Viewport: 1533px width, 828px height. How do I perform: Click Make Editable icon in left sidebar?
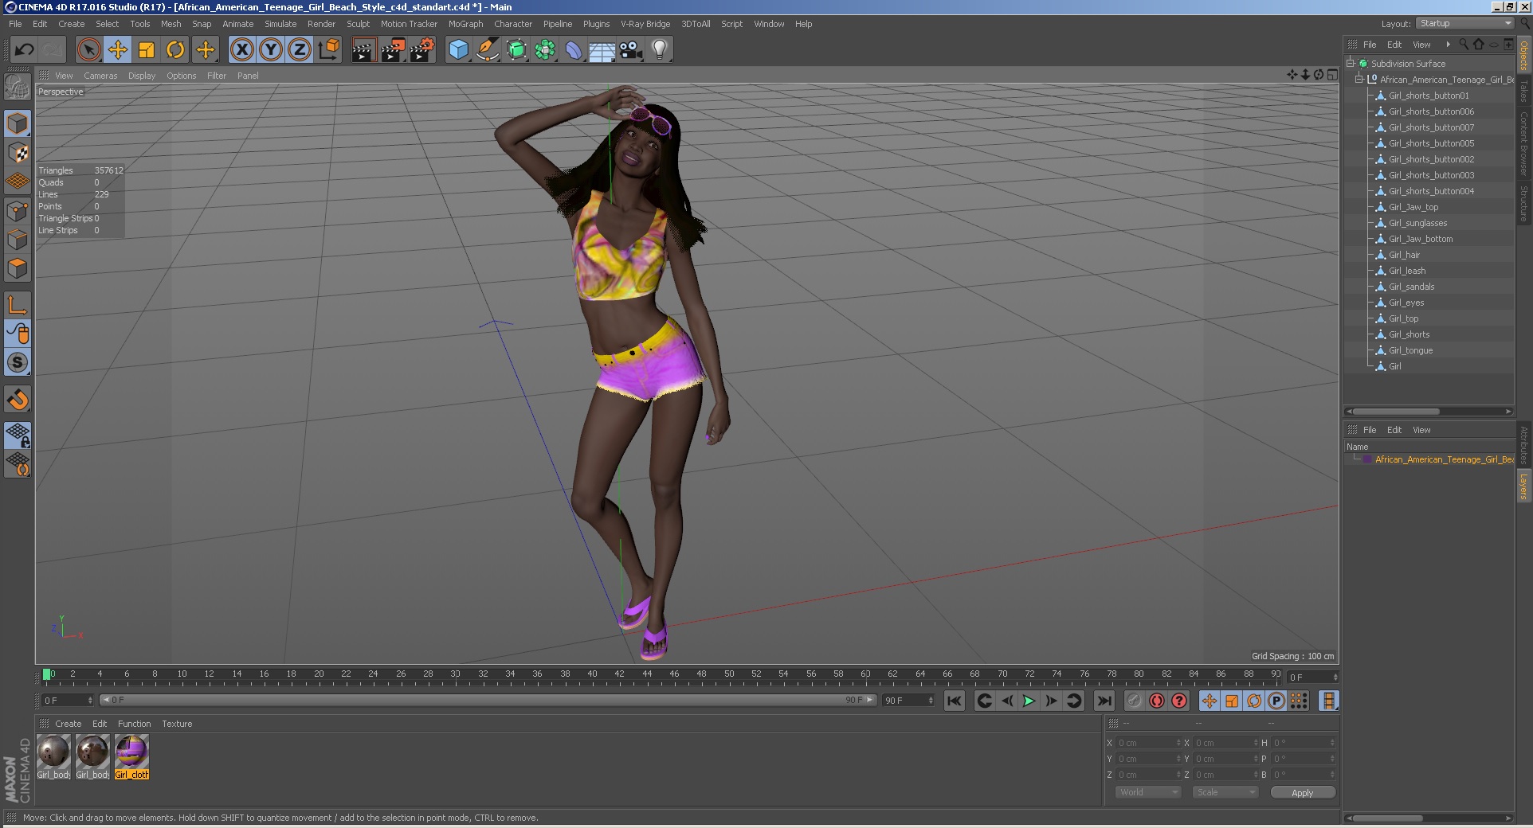[x=18, y=86]
